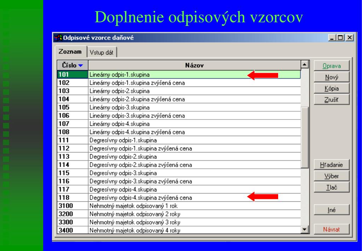This screenshot has height=251, width=362.
Task: Click the app icon in the title bar
Action: coord(58,38)
